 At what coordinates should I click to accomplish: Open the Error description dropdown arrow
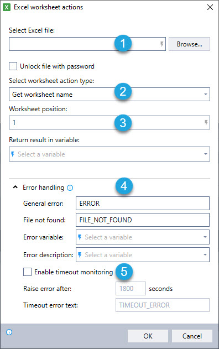click(205, 254)
